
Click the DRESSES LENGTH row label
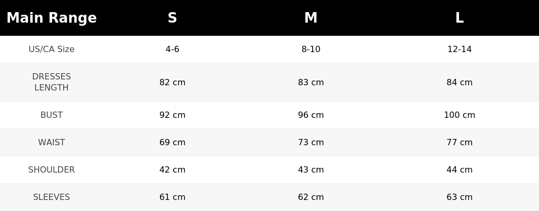[52, 82]
